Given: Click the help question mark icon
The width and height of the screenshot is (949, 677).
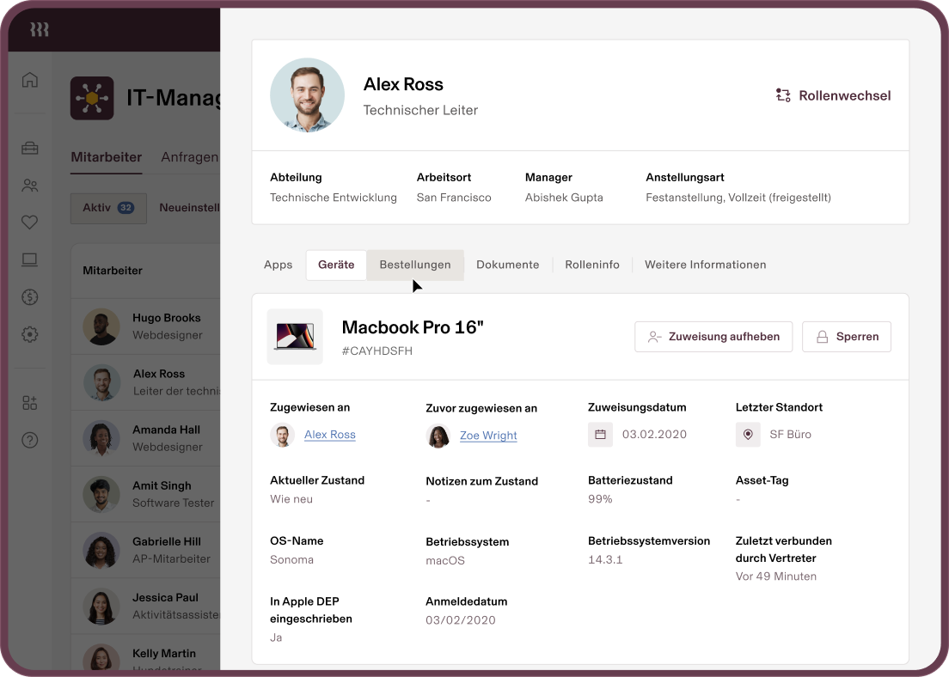Looking at the screenshot, I should tap(30, 440).
